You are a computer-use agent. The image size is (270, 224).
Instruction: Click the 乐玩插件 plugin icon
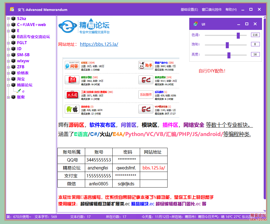146,95
